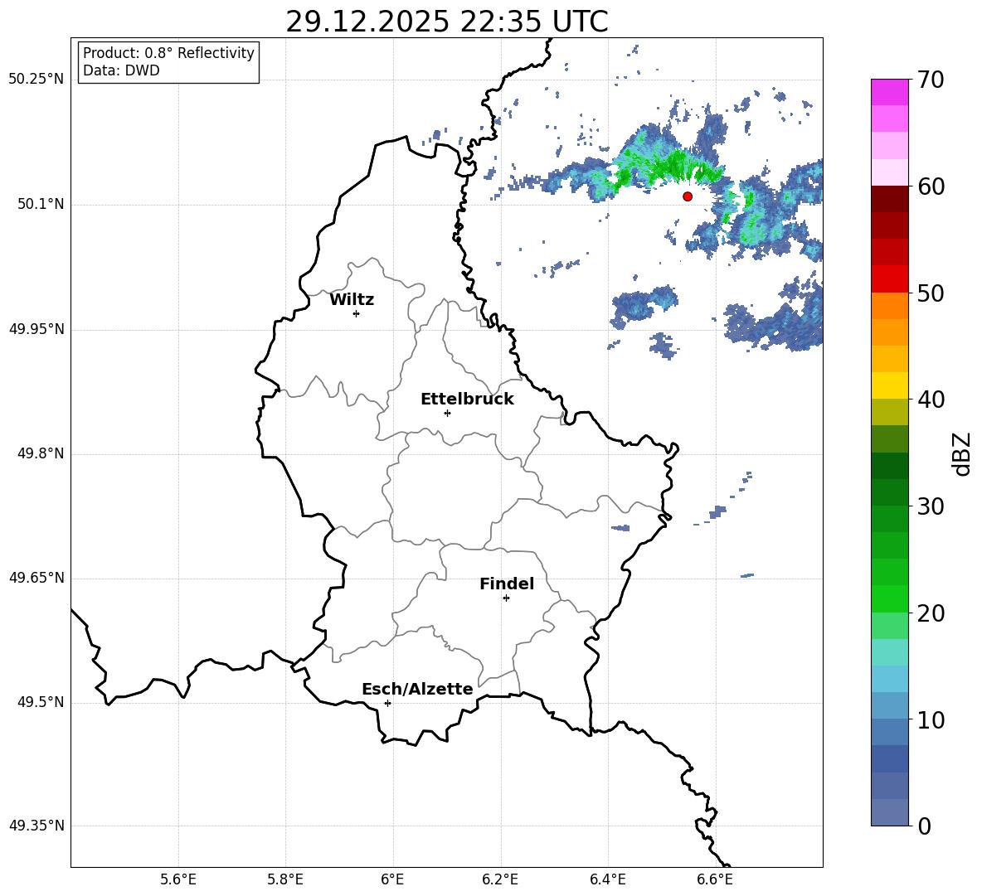Click the 50.1°N latitude label
This screenshot has width=982, height=896.
[x=41, y=205]
